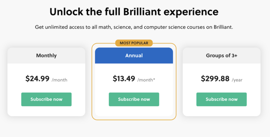
Task: Click the /month* label beside $13.49
Action: tap(146, 80)
